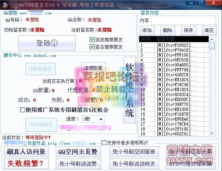Uncheck 签名推荐朋友 checkbox
The width and height of the screenshot is (222, 171).
tap(92, 47)
